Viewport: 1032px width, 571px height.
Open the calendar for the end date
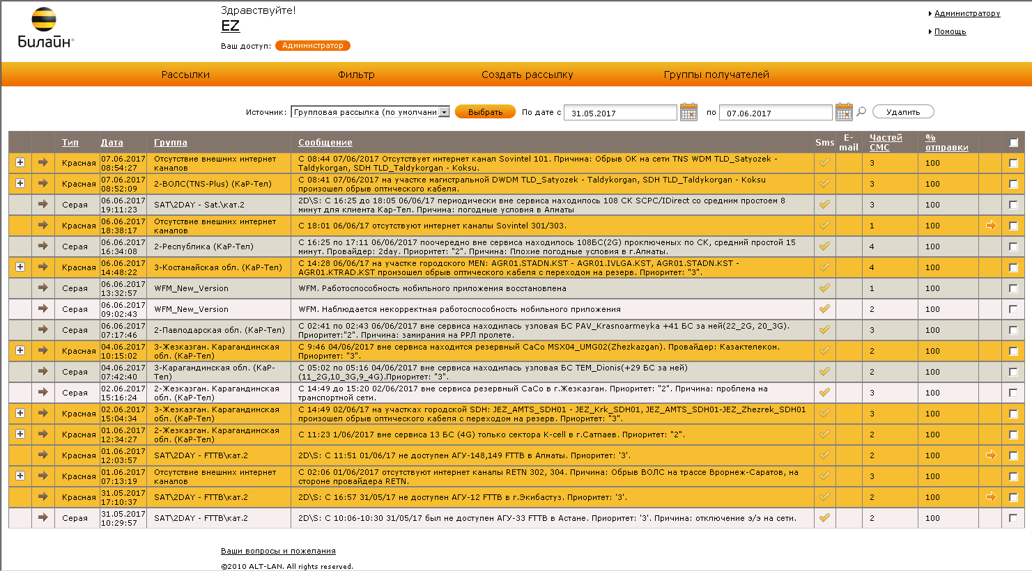844,112
